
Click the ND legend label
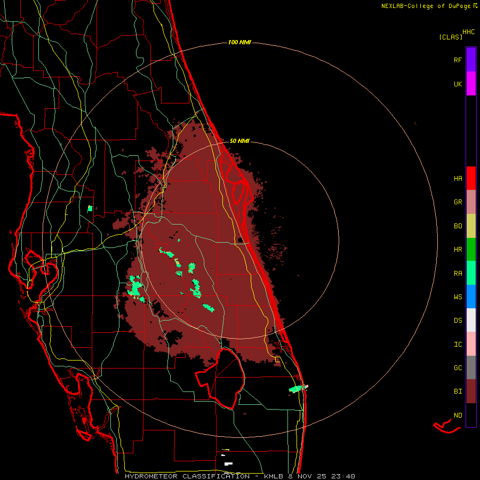(x=458, y=415)
